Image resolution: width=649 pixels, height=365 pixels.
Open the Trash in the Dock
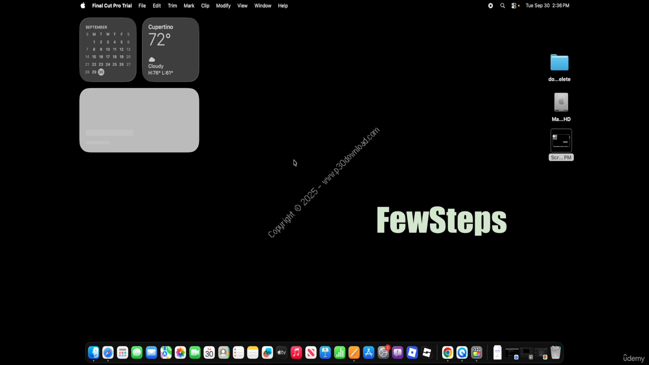click(556, 352)
